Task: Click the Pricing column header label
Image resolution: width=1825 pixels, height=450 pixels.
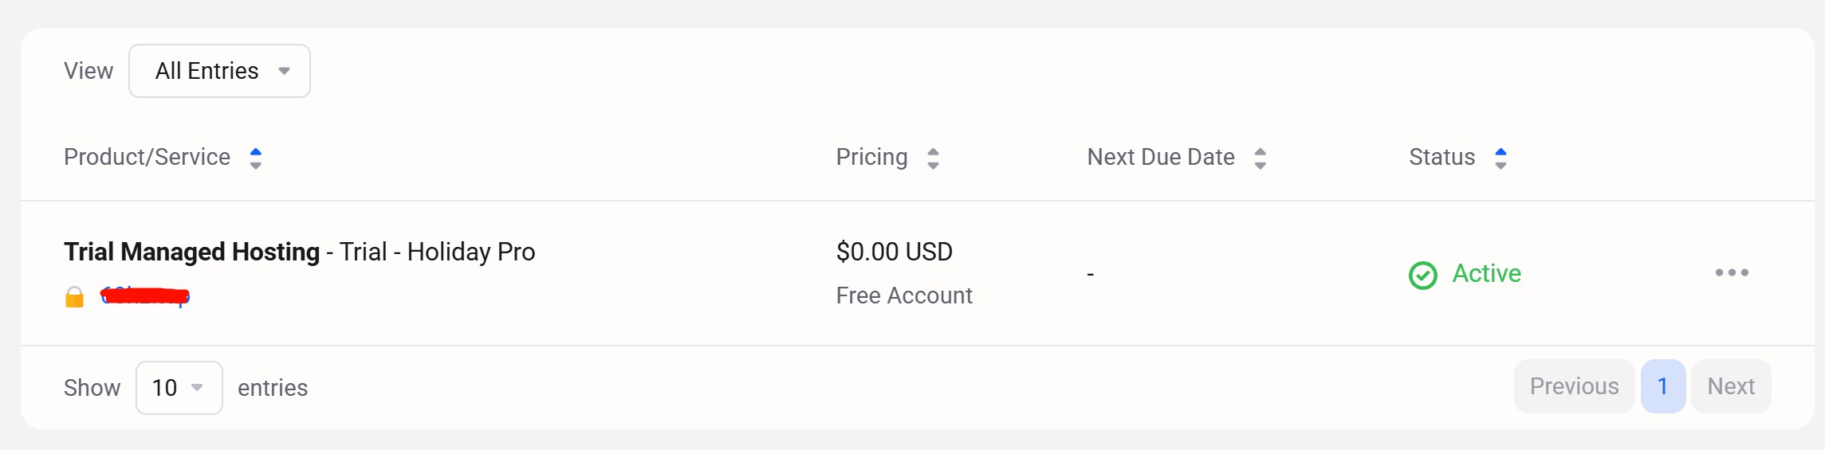Action: [871, 157]
